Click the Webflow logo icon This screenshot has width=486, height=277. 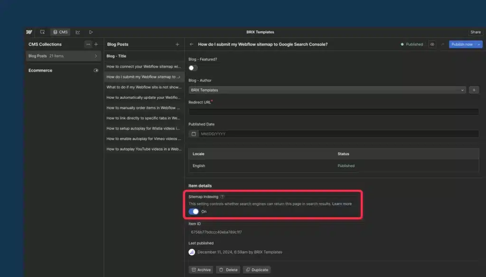click(29, 32)
